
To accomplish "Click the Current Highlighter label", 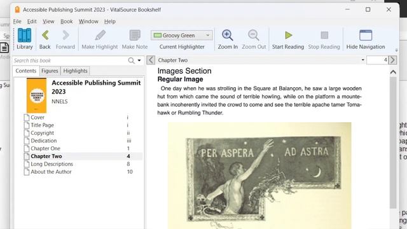I will [x=182, y=46].
